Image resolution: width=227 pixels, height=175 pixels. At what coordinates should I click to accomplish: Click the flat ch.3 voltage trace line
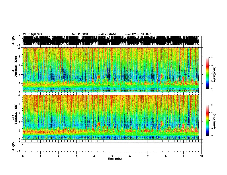pos(110,147)
